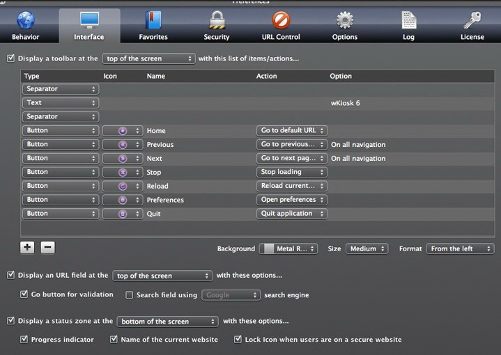Open the License key icon pane

point(472,21)
